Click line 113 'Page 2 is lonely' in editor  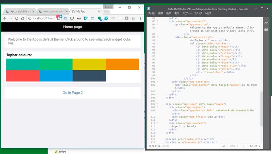click(184, 126)
